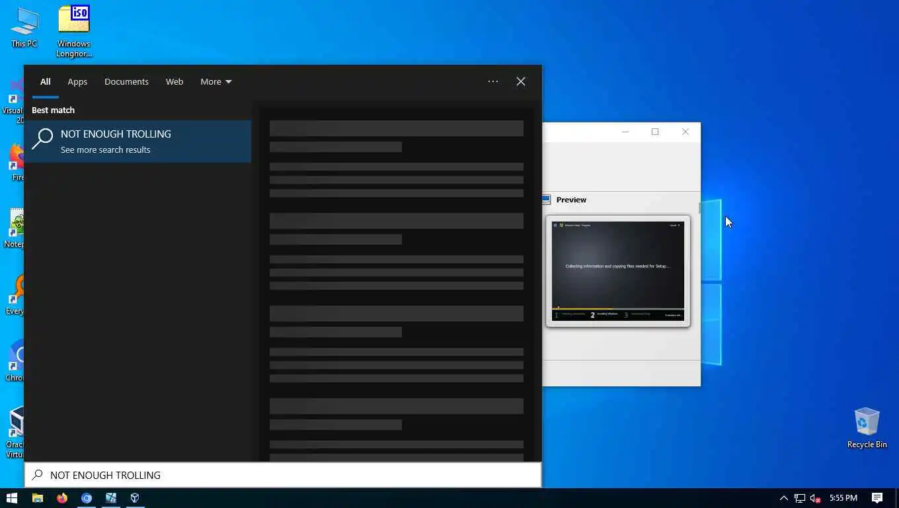Screen dimensions: 899x508
Task: Click the muted volume speaker icon
Action: [816, 498]
